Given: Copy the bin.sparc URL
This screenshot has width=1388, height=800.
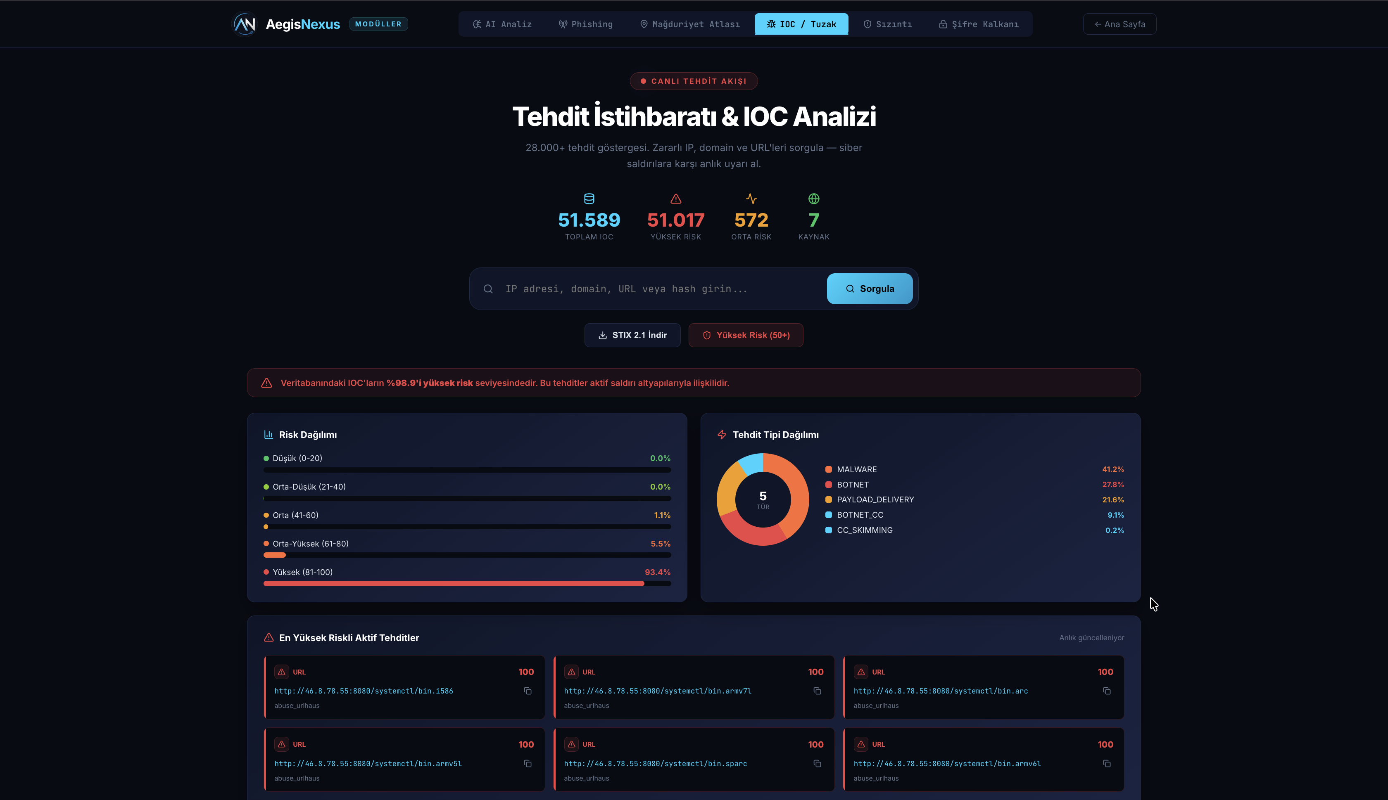Looking at the screenshot, I should 818,764.
